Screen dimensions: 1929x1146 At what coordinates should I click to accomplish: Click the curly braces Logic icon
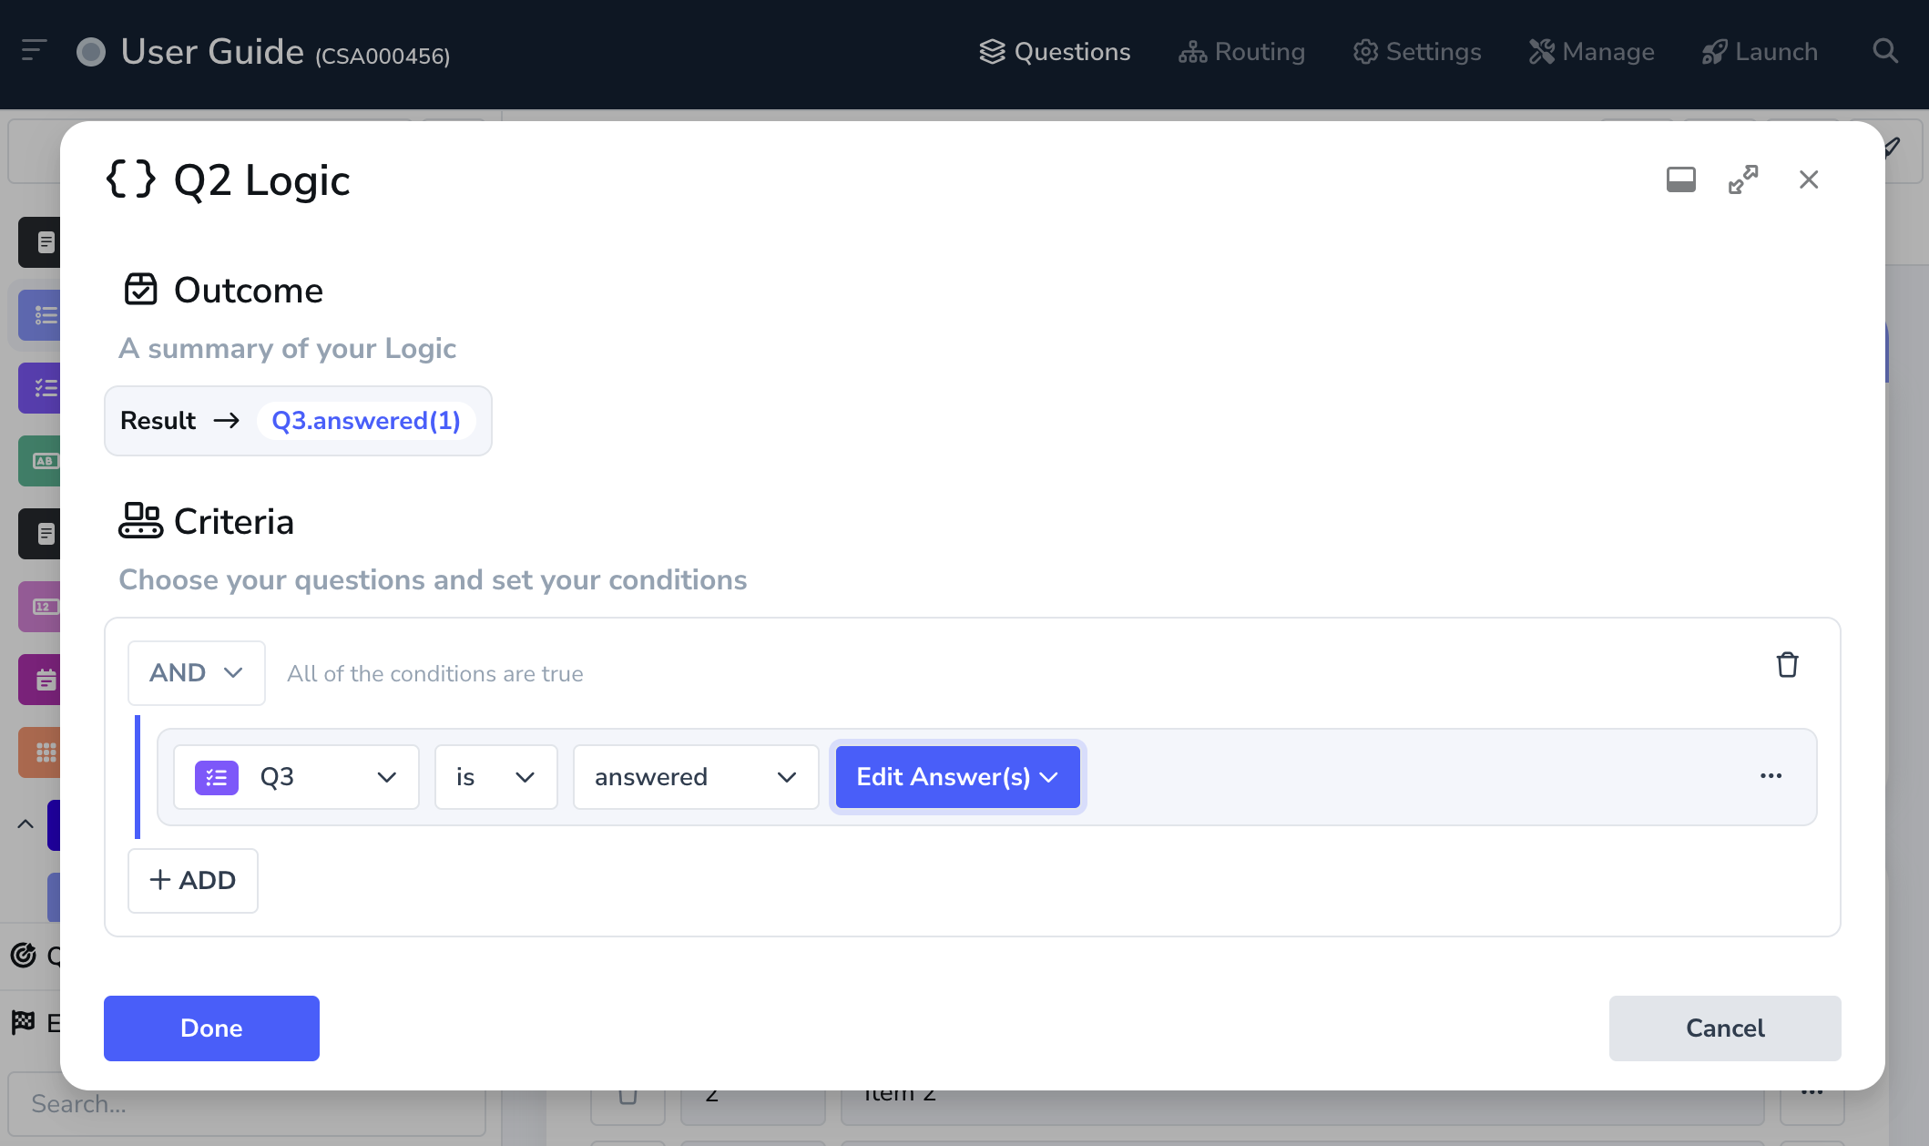[x=130, y=179]
